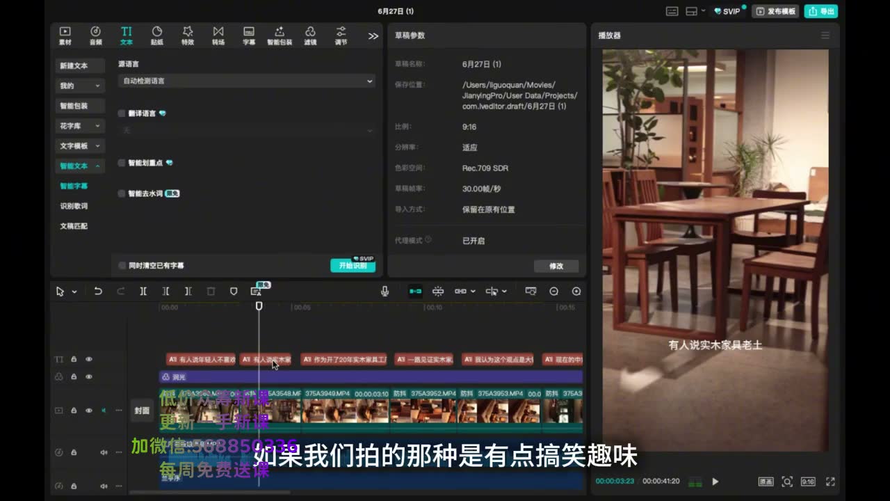Redo the last undone edit
This screenshot has height=501, width=890.
(120, 292)
